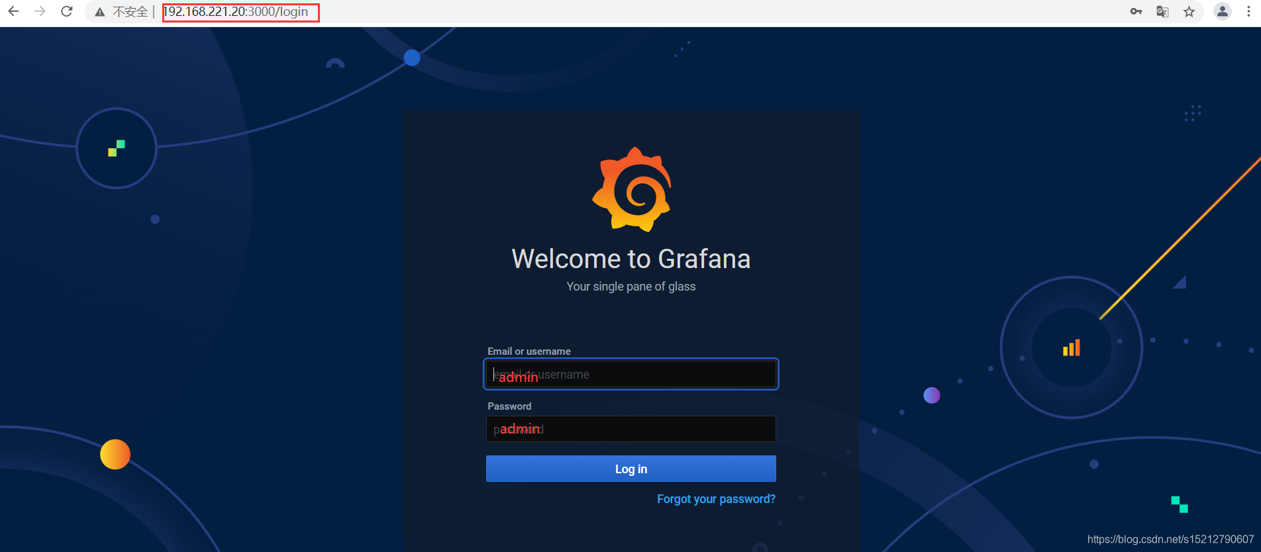
Task: Focus the address bar URL 192.168.221.20:3000/login
Action: coord(236,12)
